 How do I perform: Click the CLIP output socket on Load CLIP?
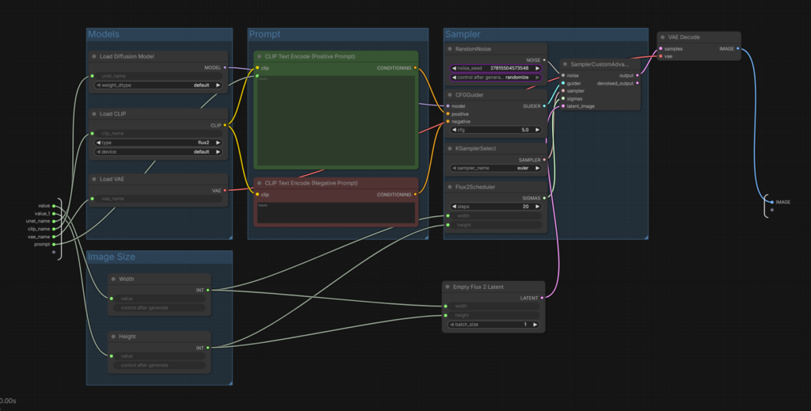tap(226, 125)
